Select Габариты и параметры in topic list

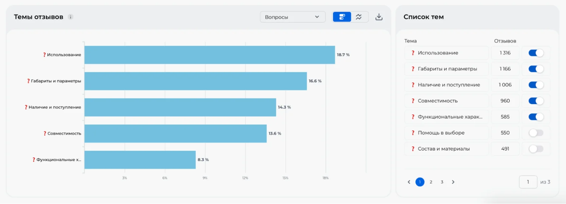pos(446,69)
